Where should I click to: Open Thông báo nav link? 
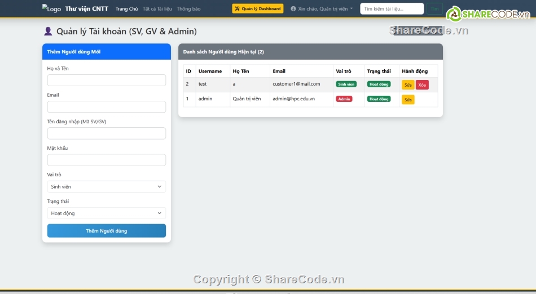[188, 9]
